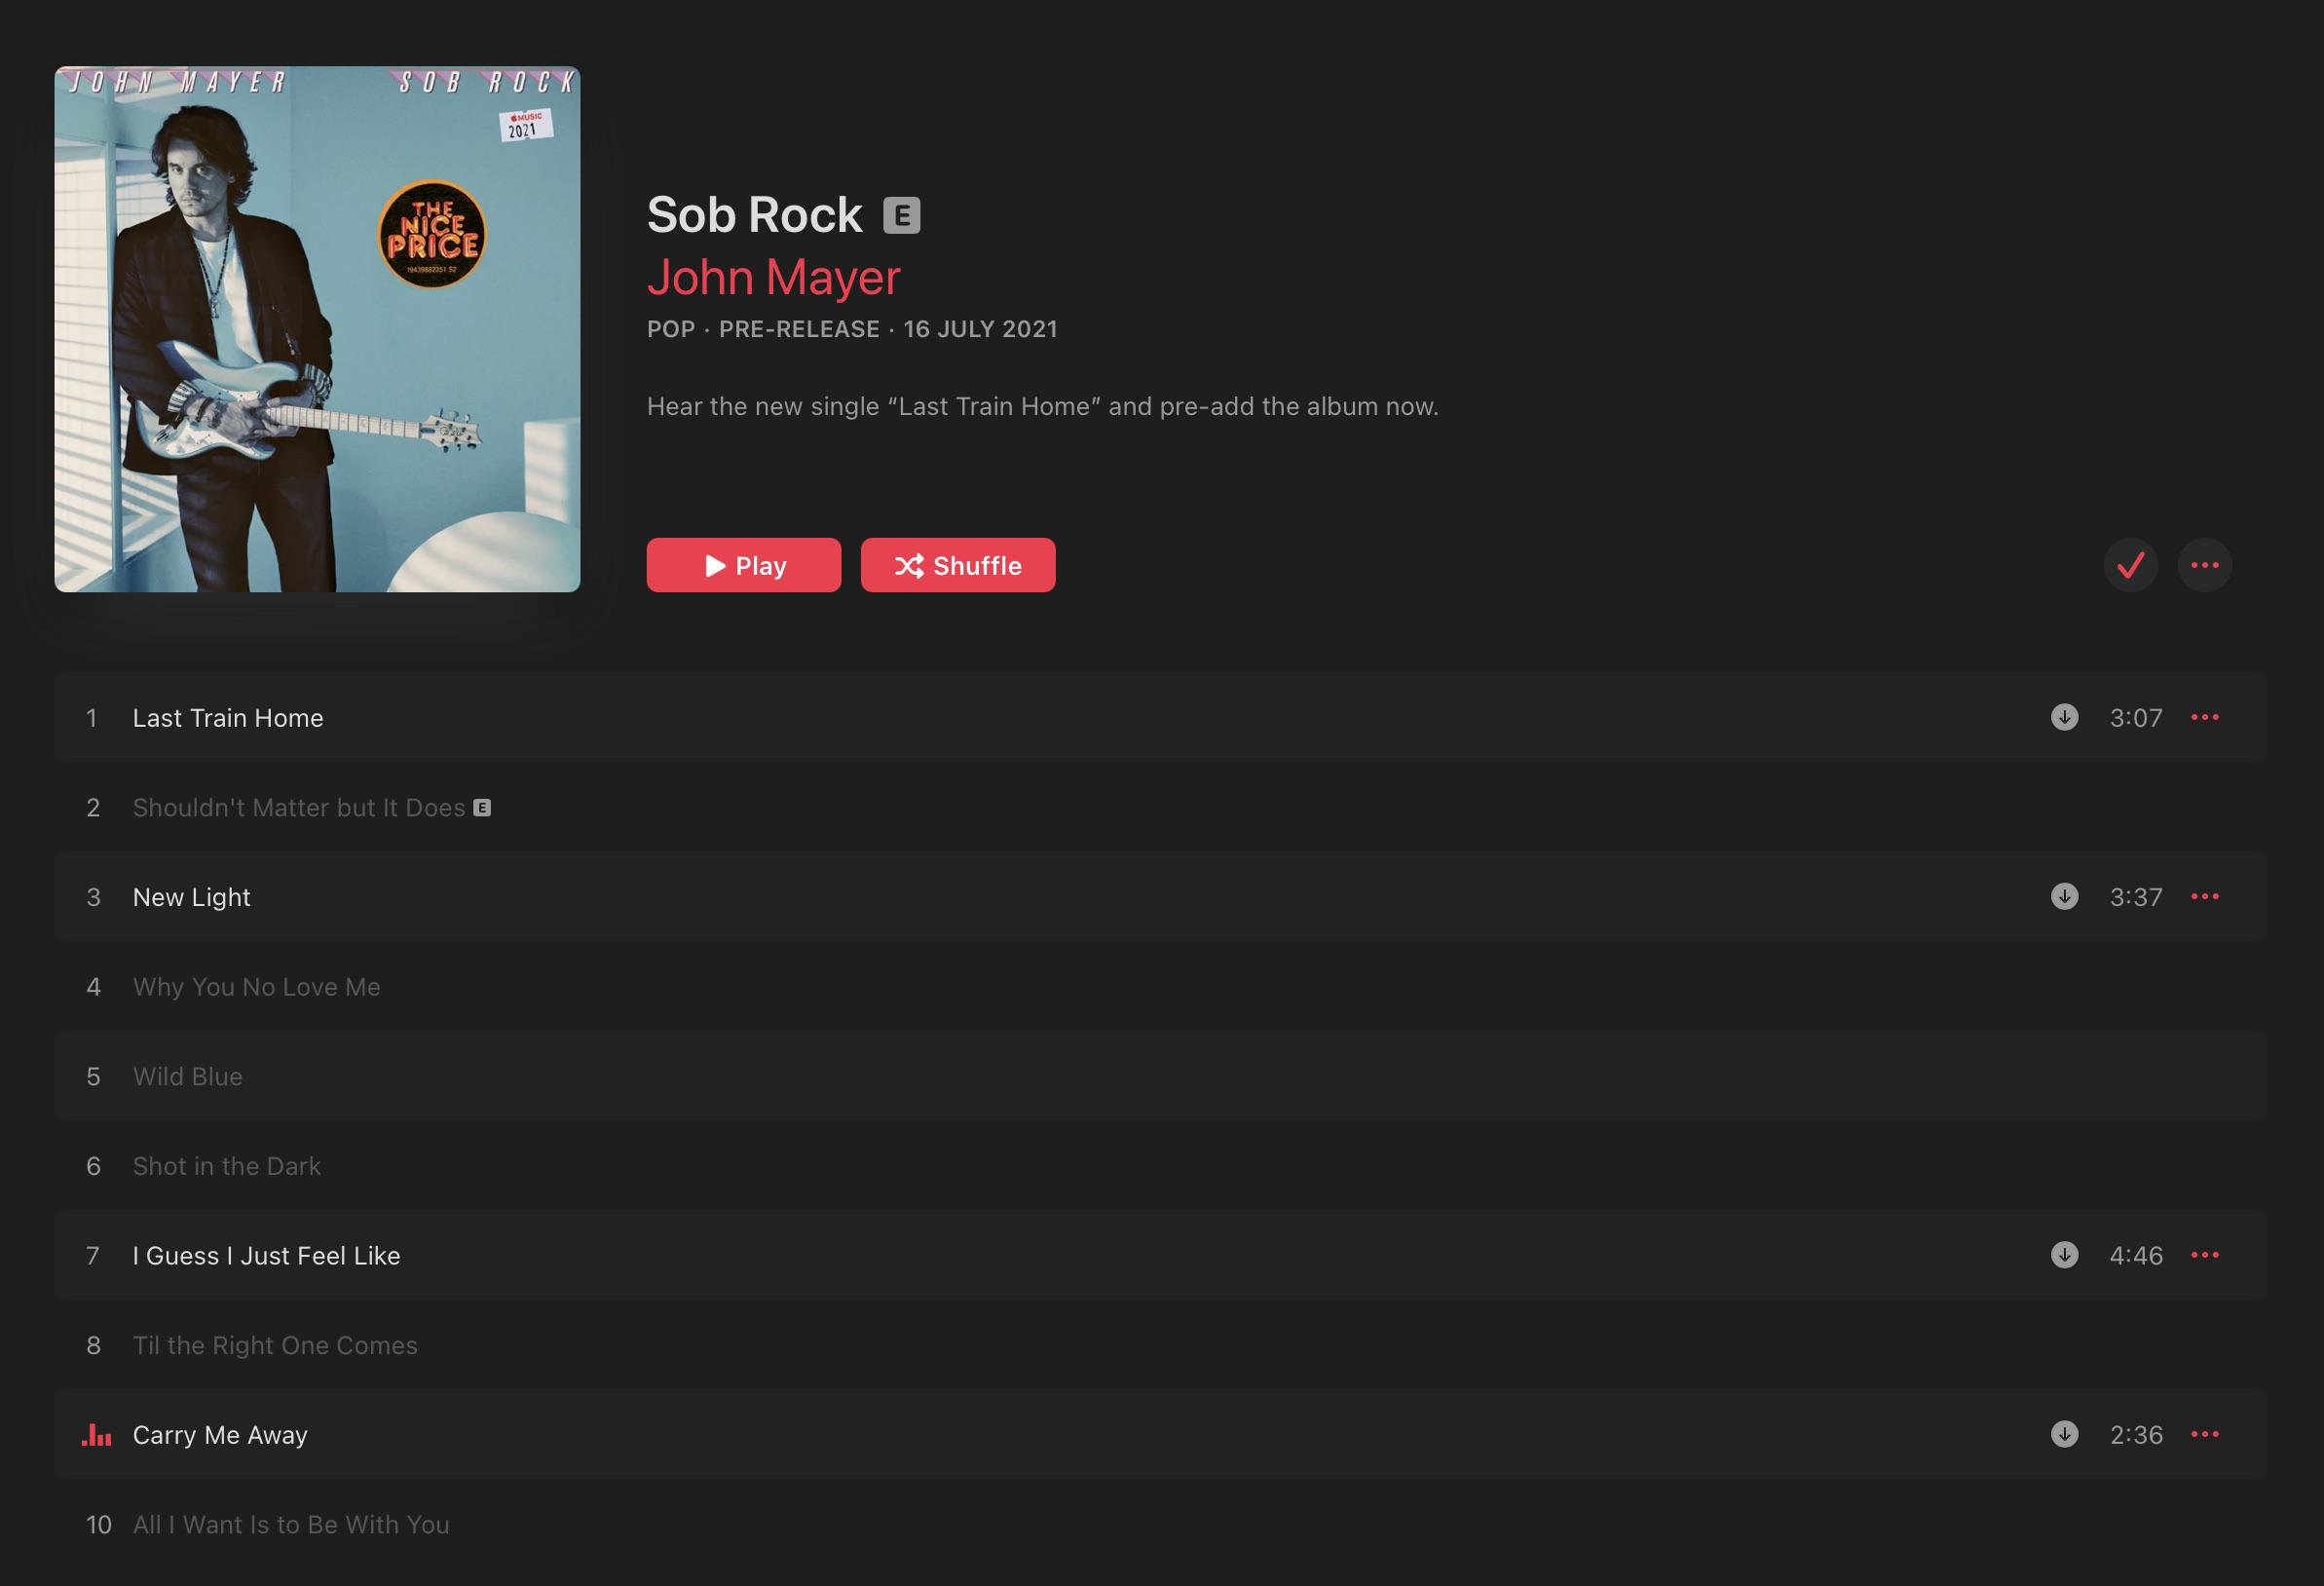Image resolution: width=2324 pixels, height=1586 pixels.
Task: Click track number 5
Action: (x=93, y=1076)
